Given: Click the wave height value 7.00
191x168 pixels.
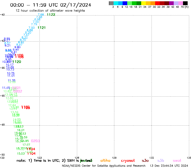Looking at the screenshot, I should click(36, 22).
